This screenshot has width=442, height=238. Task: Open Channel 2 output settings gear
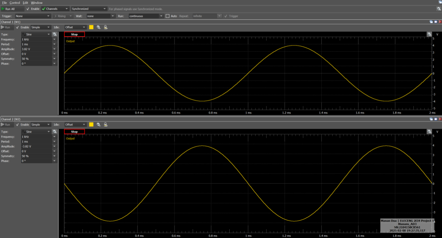(x=98, y=125)
